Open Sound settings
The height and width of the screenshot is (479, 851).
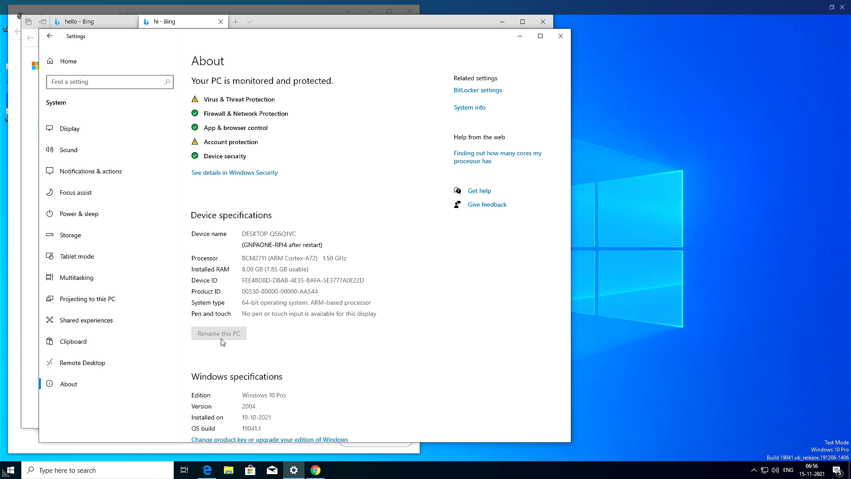(x=69, y=150)
